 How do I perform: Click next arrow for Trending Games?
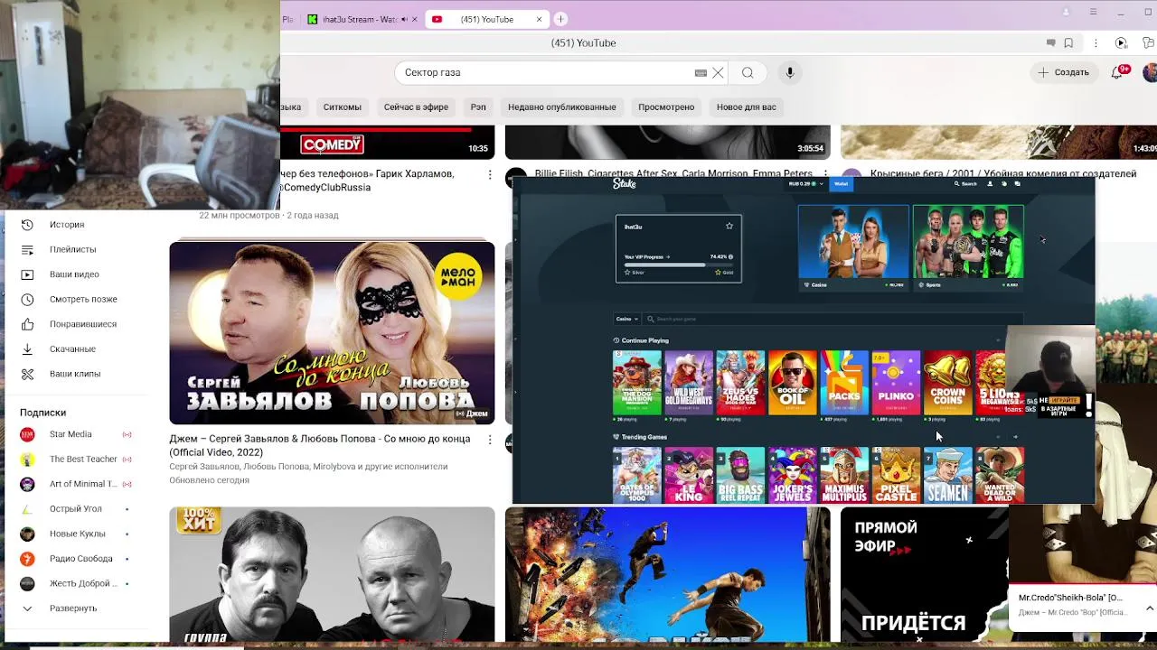pyautogui.click(x=1015, y=437)
